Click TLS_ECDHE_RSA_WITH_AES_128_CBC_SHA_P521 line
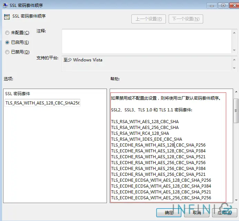 pos(158,157)
